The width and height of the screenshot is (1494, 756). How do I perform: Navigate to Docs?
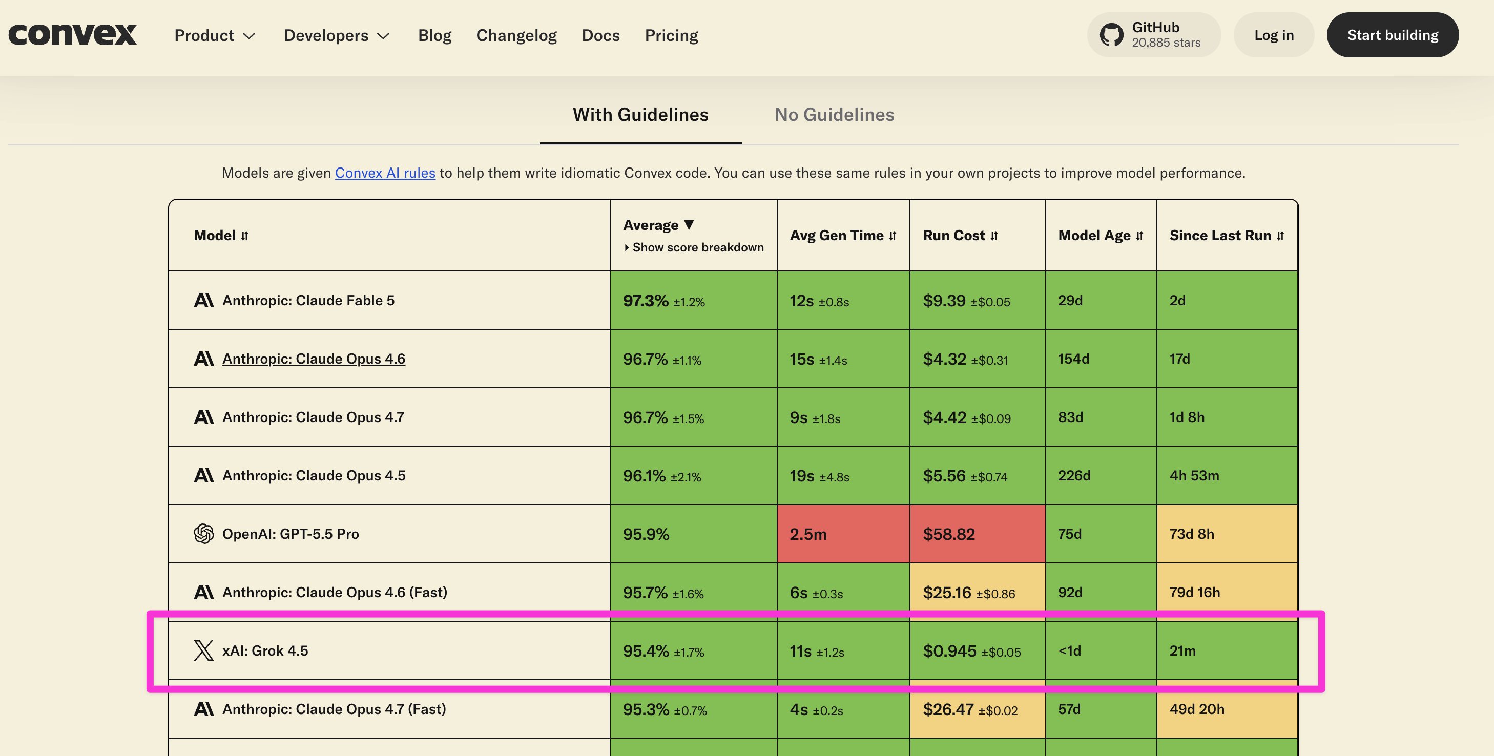pyautogui.click(x=601, y=35)
